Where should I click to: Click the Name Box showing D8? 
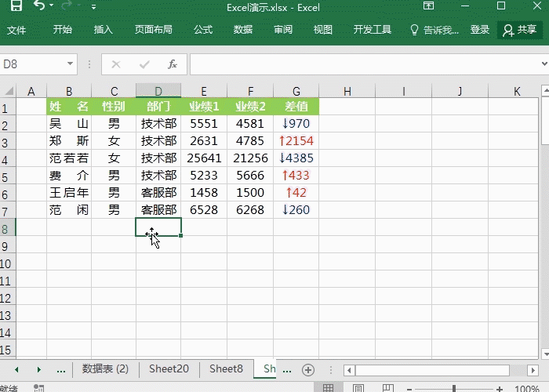33,64
